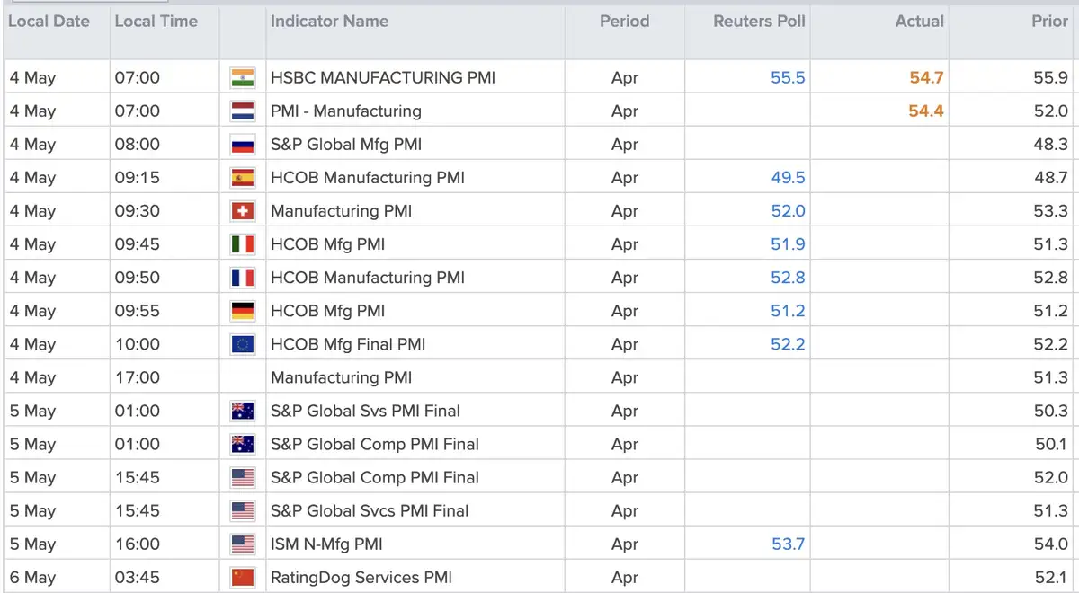Select HCOB Mfg PMI at 09:45
1079x593 pixels.
coord(328,244)
